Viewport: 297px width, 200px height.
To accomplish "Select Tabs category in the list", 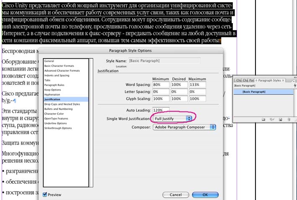I will (x=47, y=80).
